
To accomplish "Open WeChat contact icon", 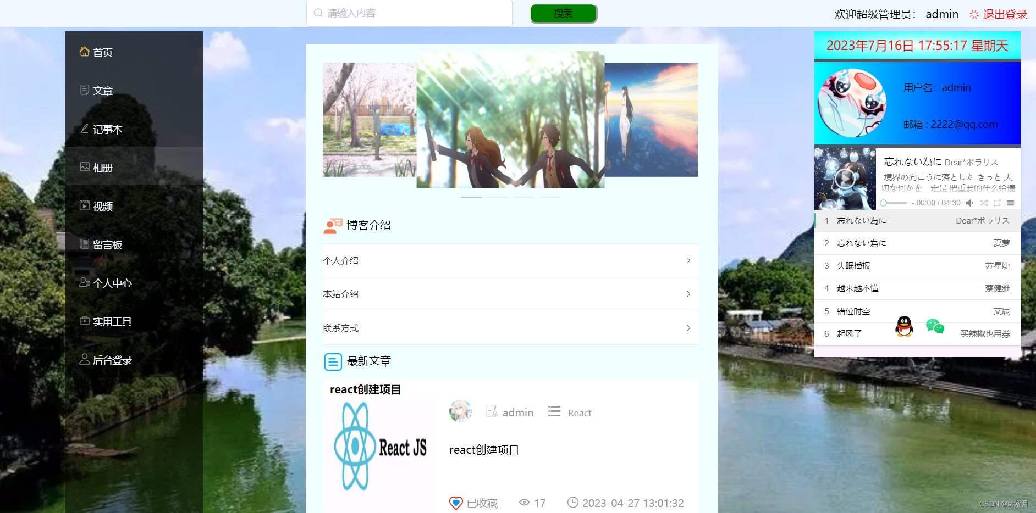I will point(934,326).
